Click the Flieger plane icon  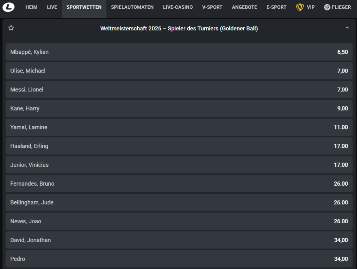(x=327, y=7)
